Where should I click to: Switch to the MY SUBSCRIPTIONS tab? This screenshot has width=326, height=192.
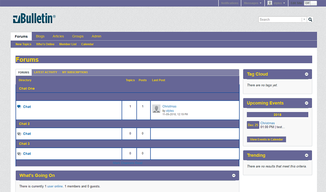pos(75,72)
